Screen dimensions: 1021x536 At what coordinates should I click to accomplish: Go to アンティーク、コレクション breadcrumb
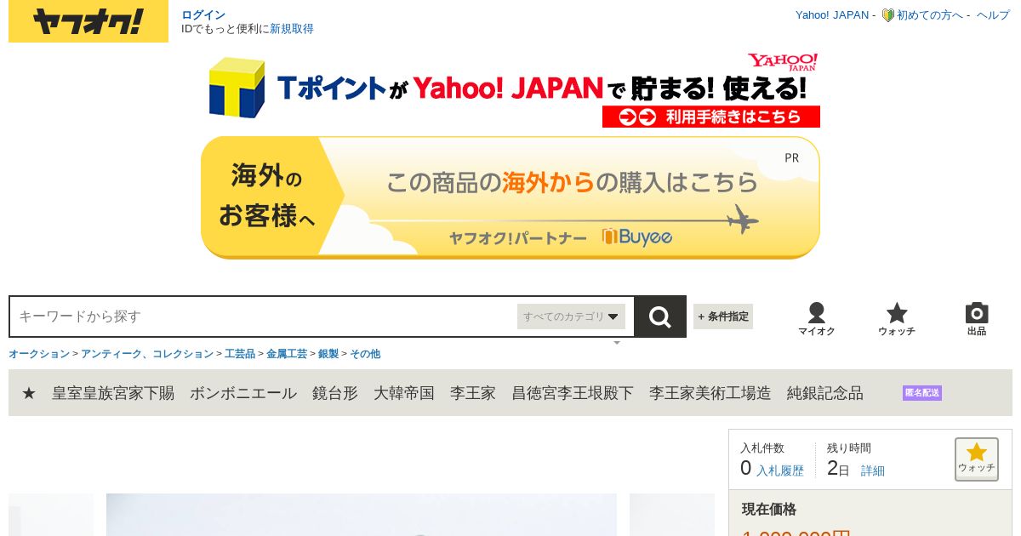pos(147,354)
